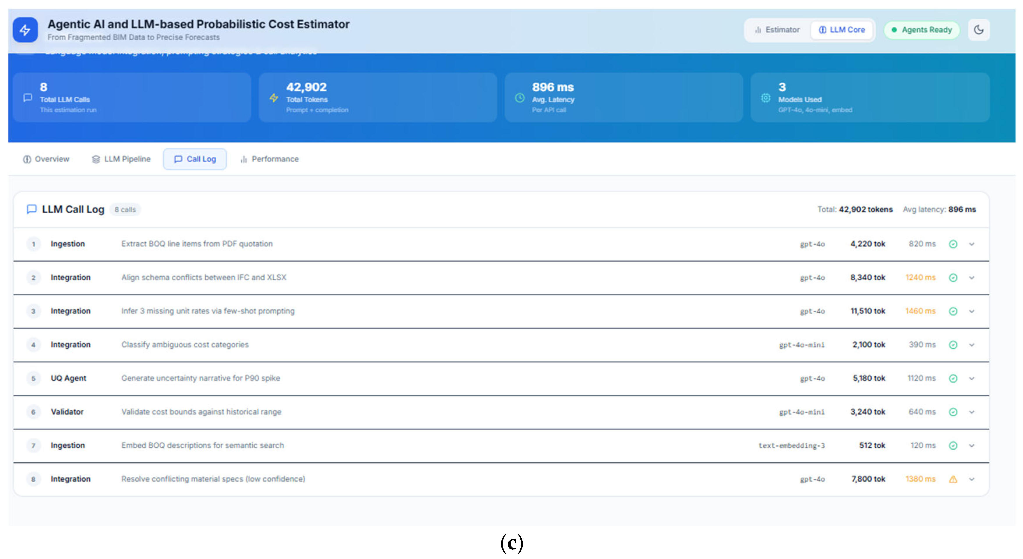Click the 1240 ms latency value
1023x559 pixels.
(x=921, y=278)
